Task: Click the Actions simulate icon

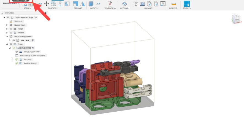Action: click(x=124, y=4)
